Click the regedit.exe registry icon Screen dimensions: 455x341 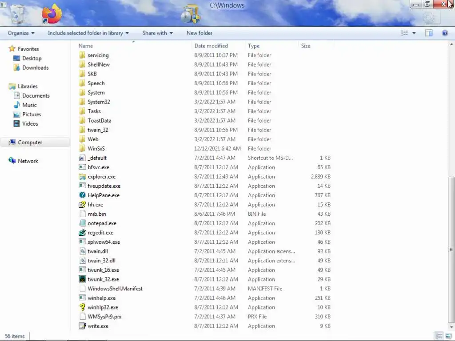82,233
